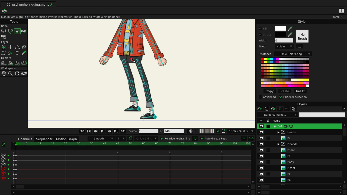Viewport: 347px width, 195px height.
Task: Select the Text layer tool
Action: click(x=17, y=53)
